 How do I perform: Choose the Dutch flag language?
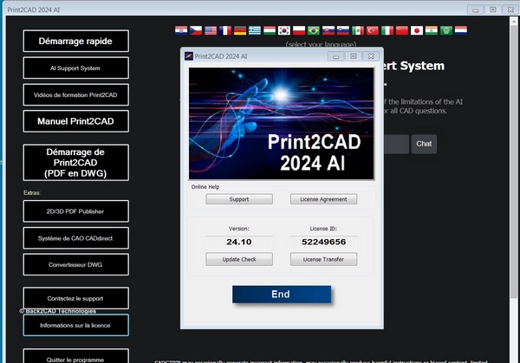tap(461, 30)
